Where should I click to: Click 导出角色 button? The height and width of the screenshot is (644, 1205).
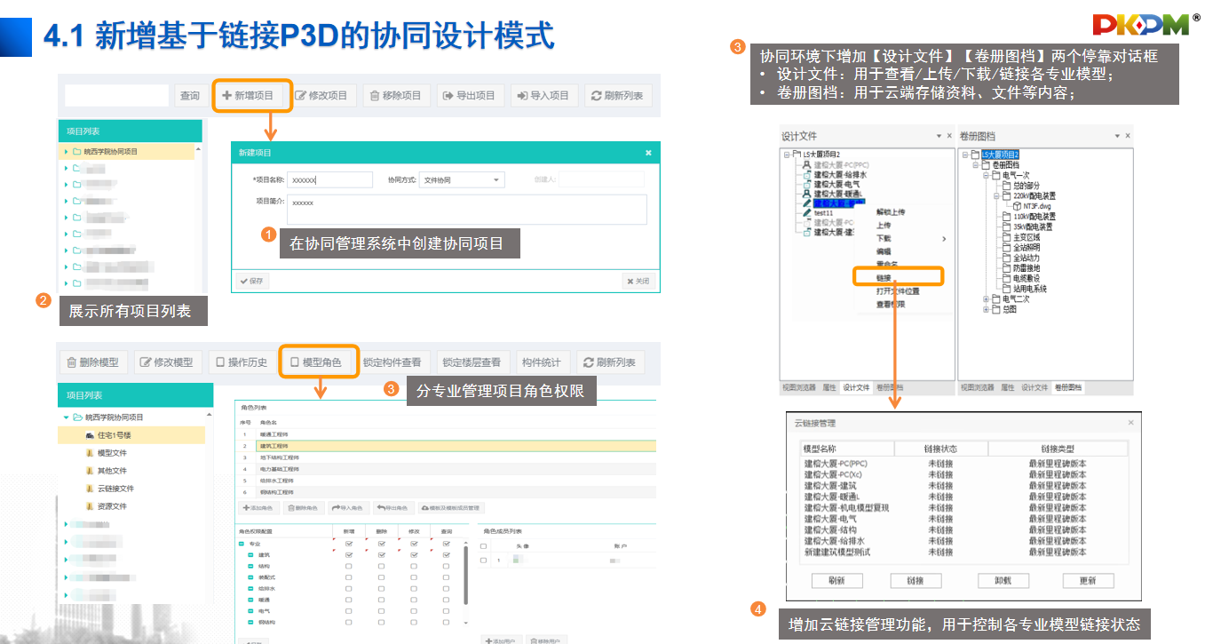tap(392, 508)
